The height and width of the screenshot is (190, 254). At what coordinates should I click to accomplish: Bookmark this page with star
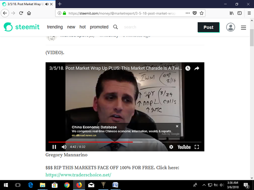coord(202,13)
